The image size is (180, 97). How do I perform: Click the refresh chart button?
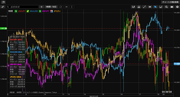pyautogui.click(x=61, y=7)
